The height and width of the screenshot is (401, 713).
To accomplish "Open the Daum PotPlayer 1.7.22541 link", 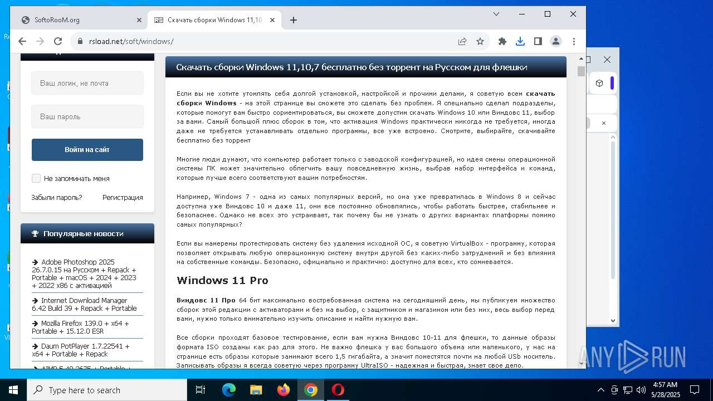I will [81, 350].
